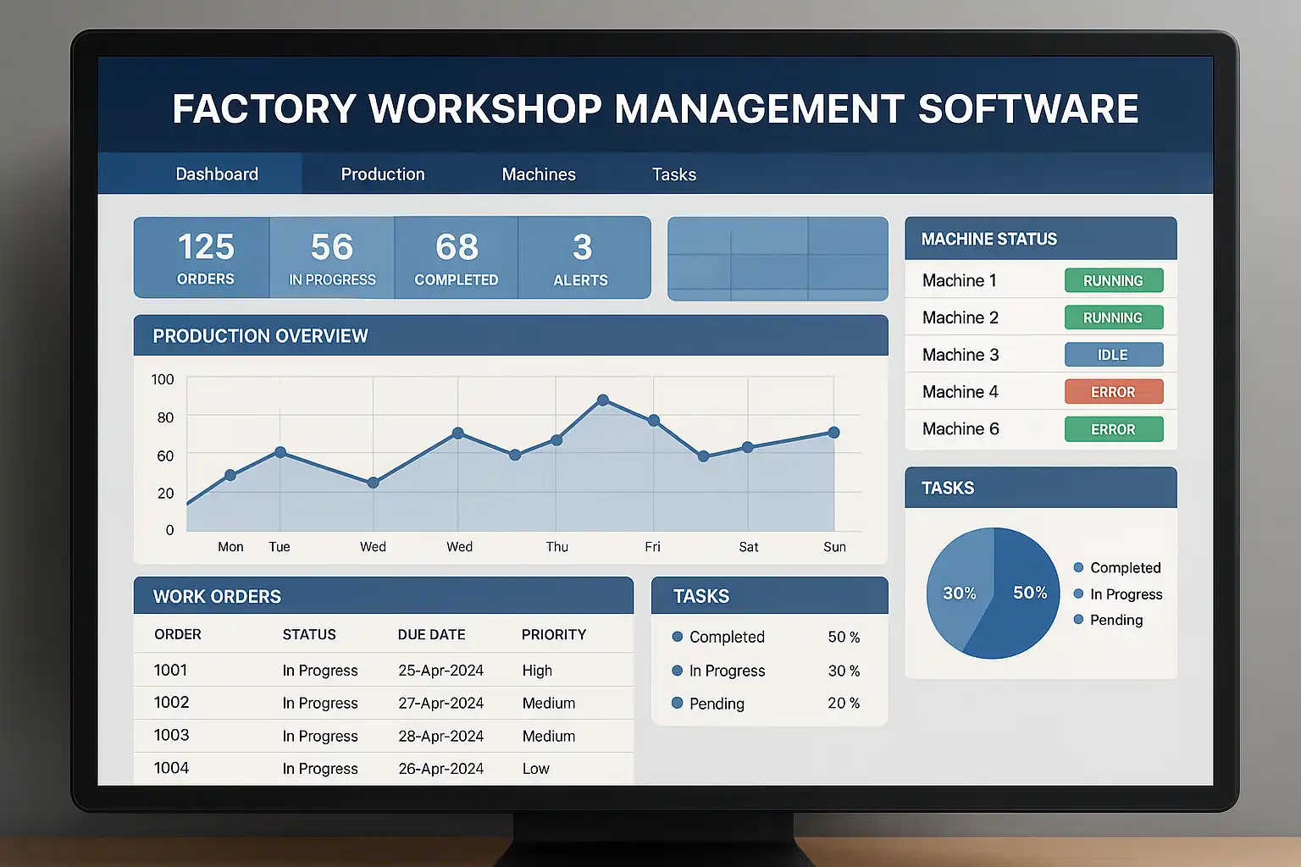Click the green ERROR badge for Machine 6
This screenshot has width=1301, height=867.
click(1113, 429)
